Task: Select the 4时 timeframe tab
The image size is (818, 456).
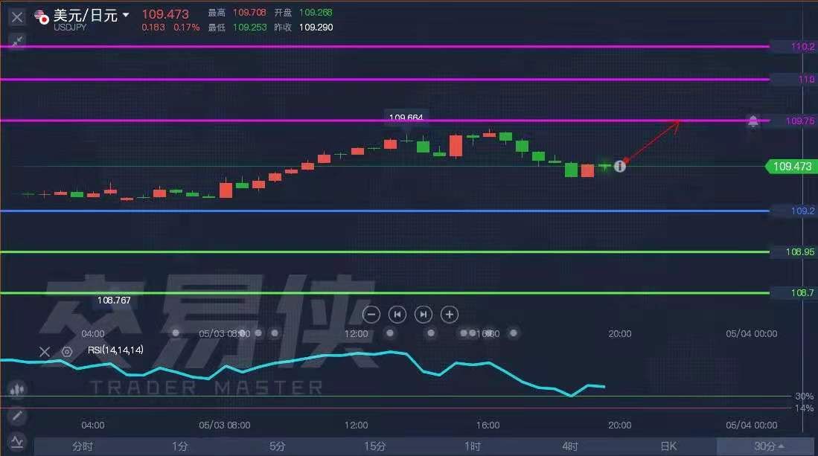Action: pos(570,446)
